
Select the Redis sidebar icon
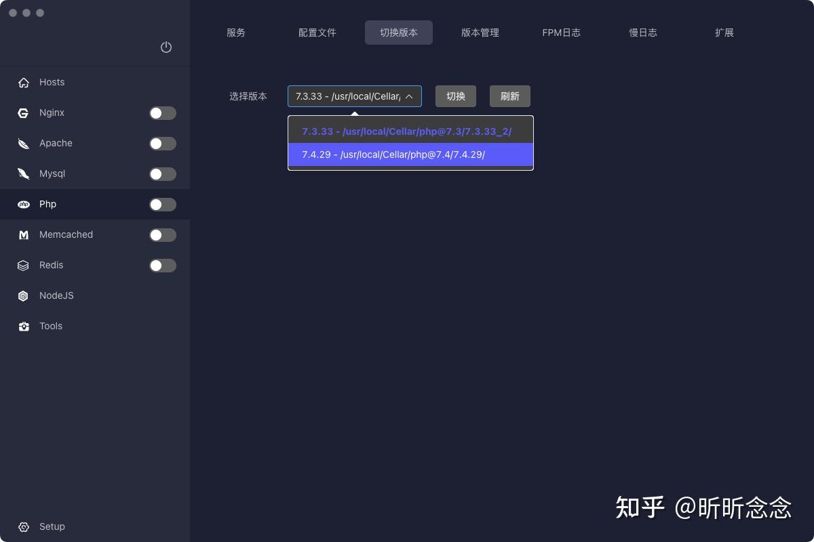click(23, 265)
